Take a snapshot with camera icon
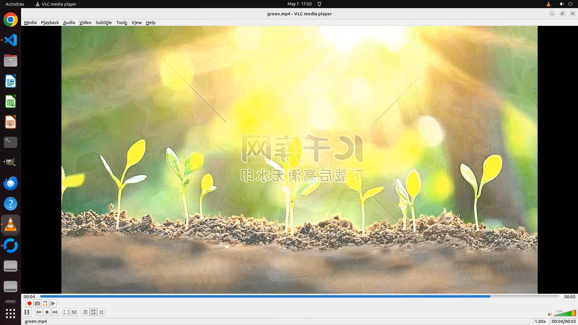The height and width of the screenshot is (325, 578). 37,303
